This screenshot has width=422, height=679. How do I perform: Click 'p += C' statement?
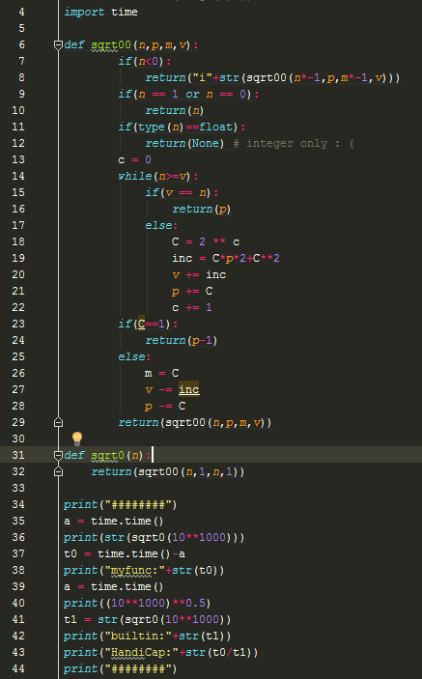click(x=192, y=291)
